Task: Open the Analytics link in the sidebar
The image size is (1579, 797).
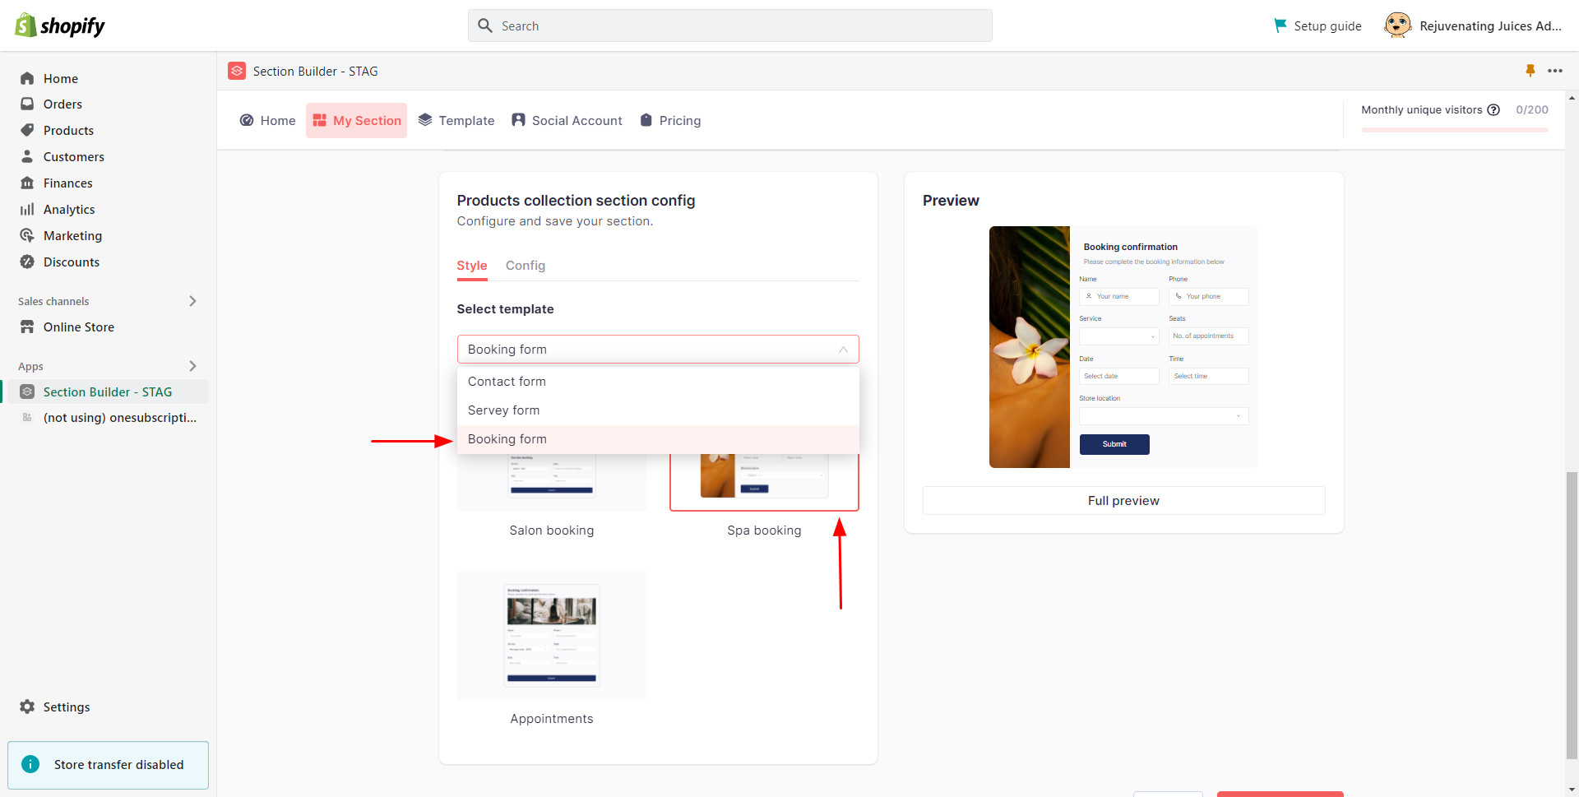Action: coord(69,210)
